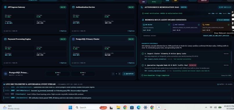Click the volume icon in the system tray
234x110 pixels.
[215, 107]
